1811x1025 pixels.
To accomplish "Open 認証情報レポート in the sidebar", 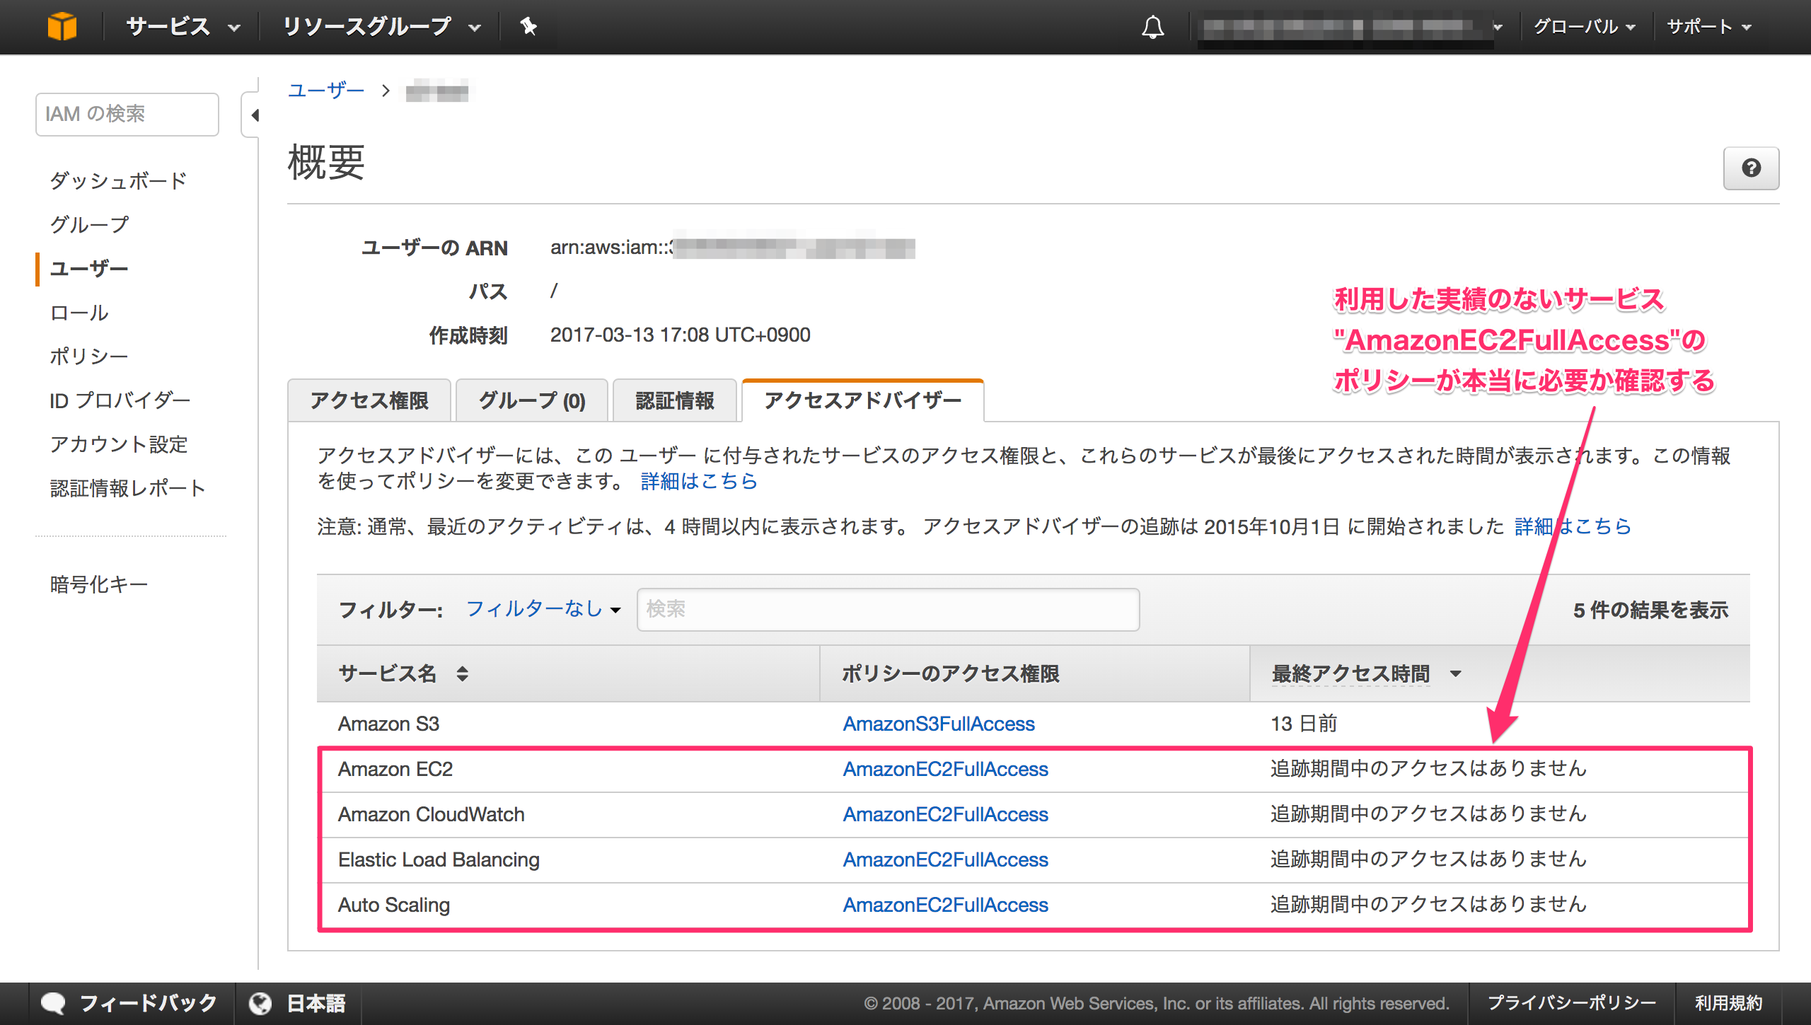I will [x=128, y=488].
